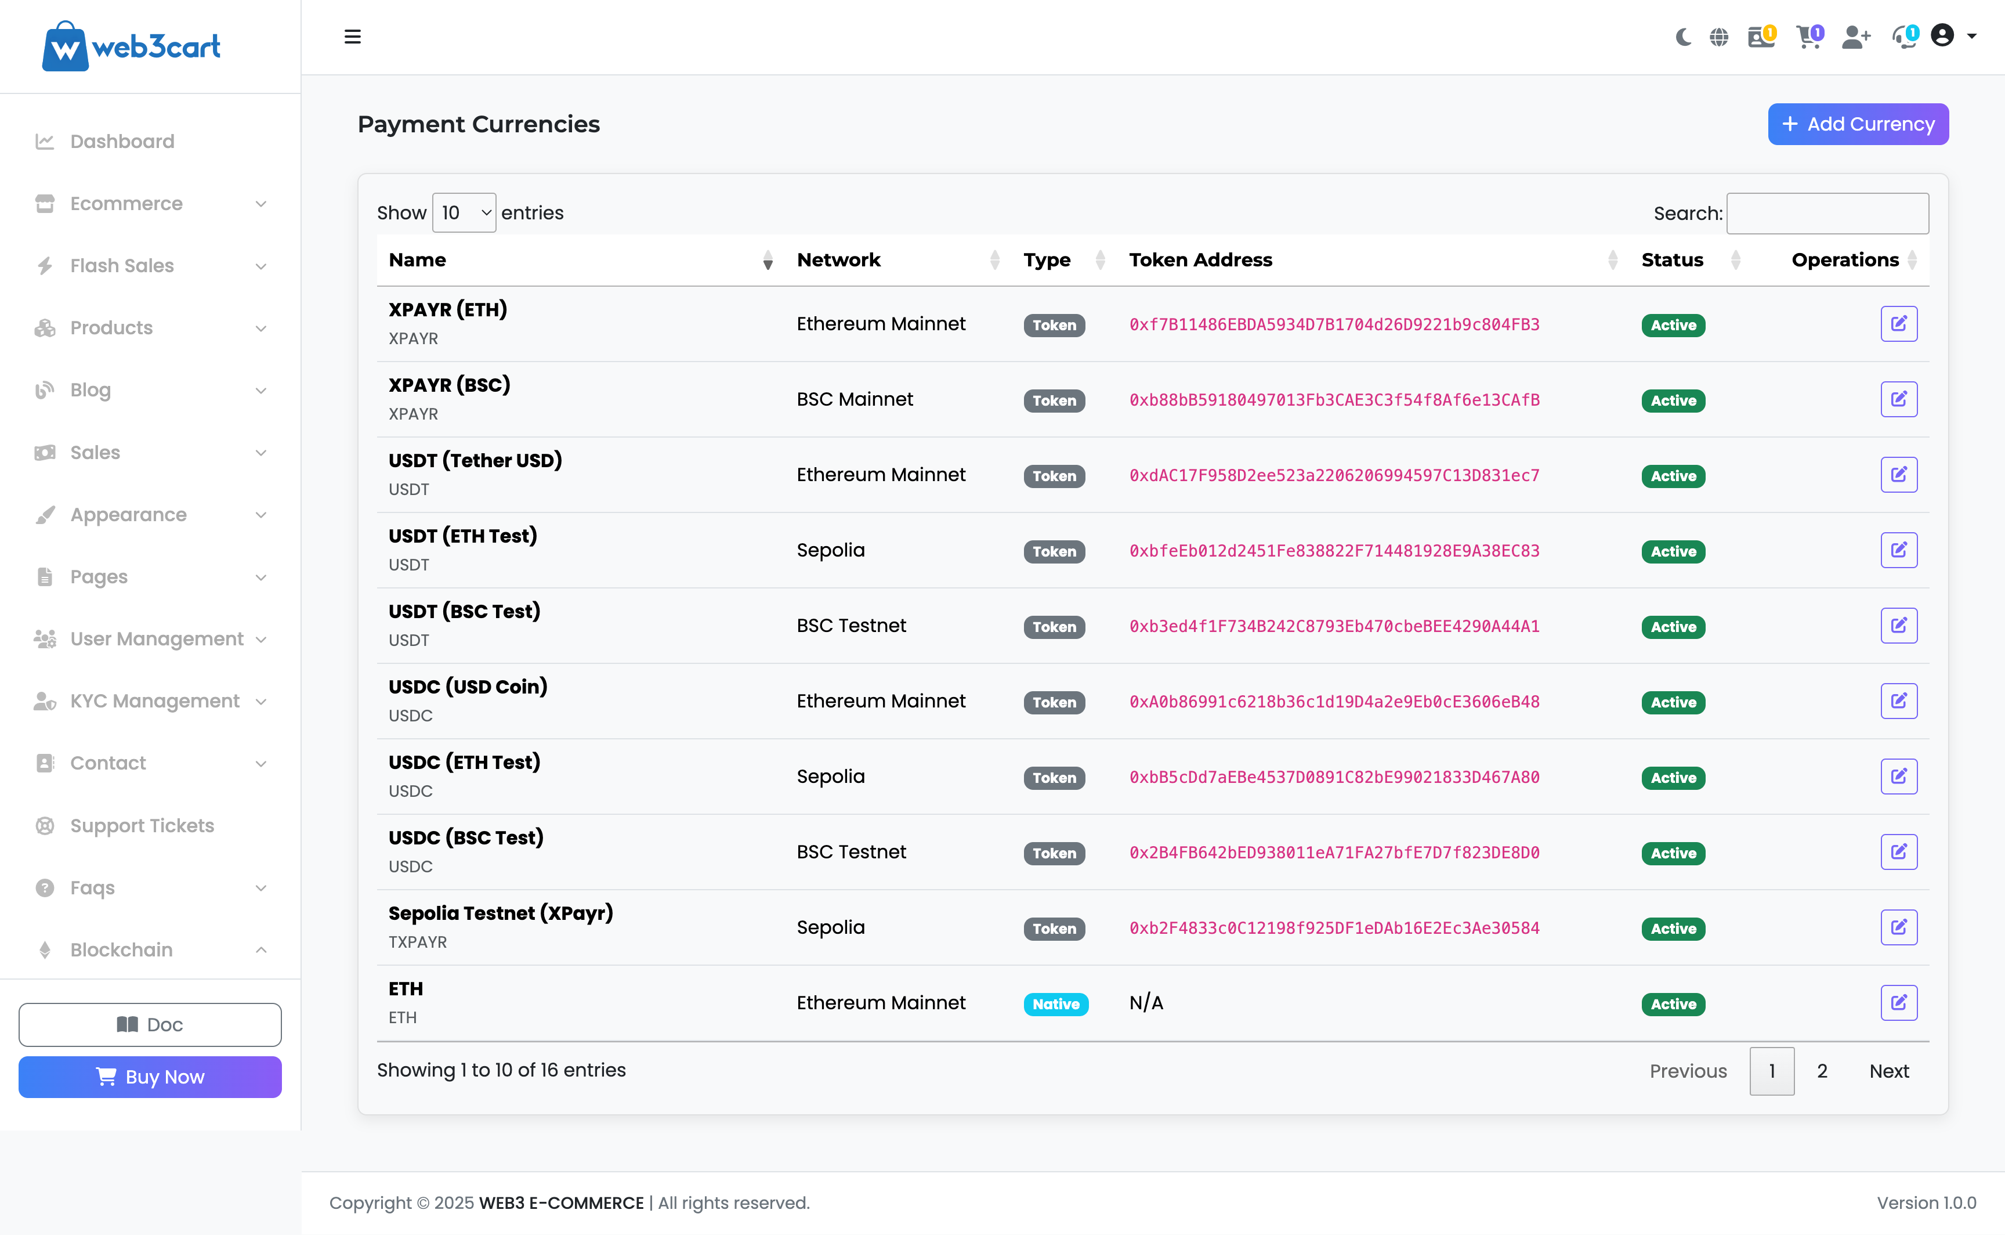The image size is (2005, 1235).
Task: Open Support Tickets menu item
Action: pos(141,826)
